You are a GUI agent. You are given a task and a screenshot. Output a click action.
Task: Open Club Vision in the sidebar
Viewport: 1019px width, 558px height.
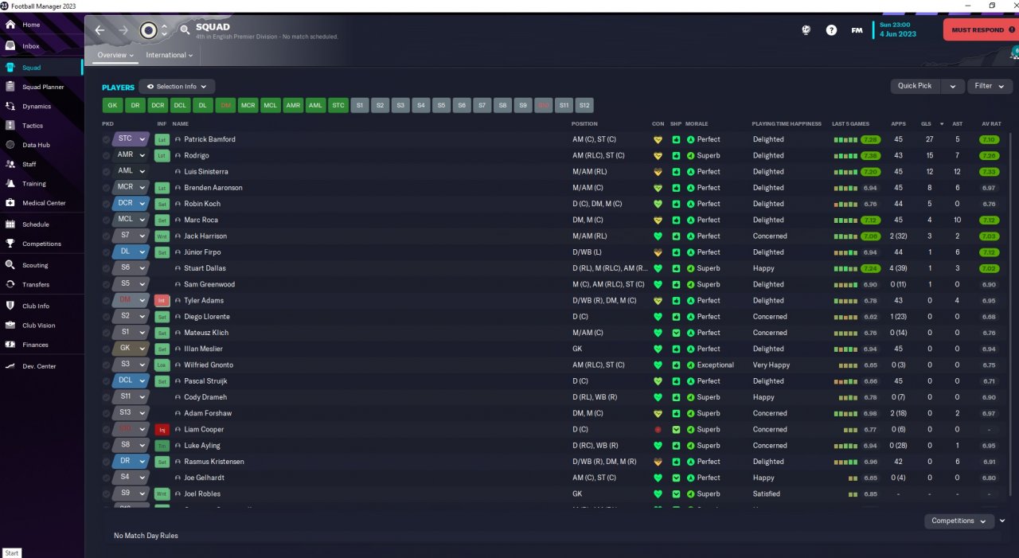pyautogui.click(x=38, y=326)
